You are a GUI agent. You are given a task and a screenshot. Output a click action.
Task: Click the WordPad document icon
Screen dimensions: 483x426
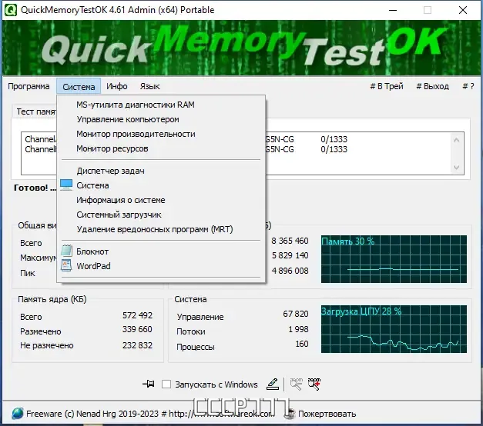(x=66, y=266)
